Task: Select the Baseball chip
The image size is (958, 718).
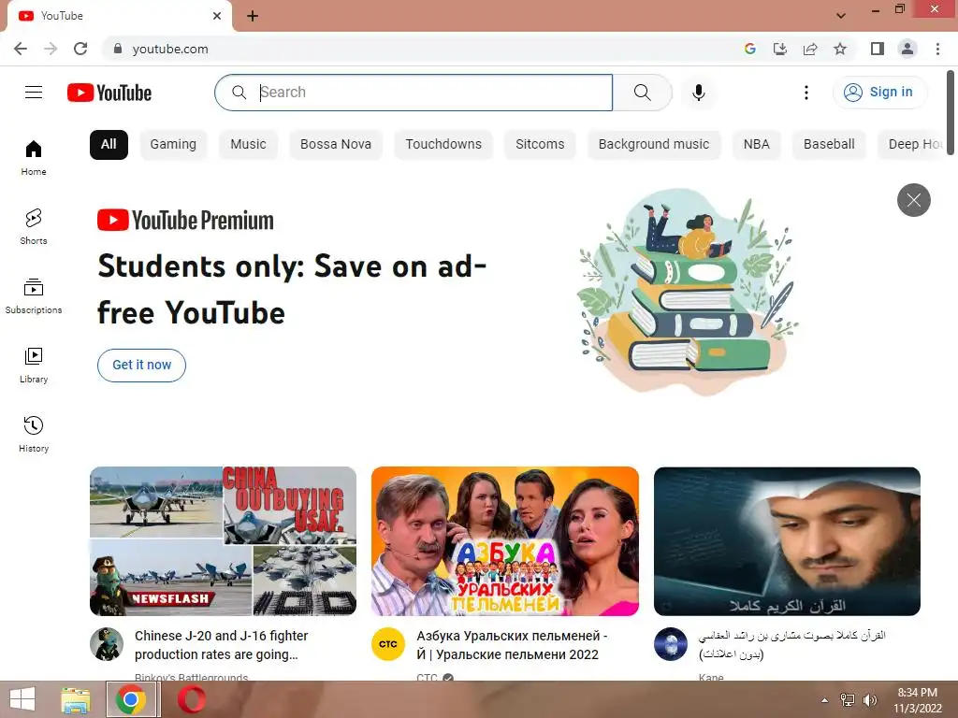Action: point(829,145)
